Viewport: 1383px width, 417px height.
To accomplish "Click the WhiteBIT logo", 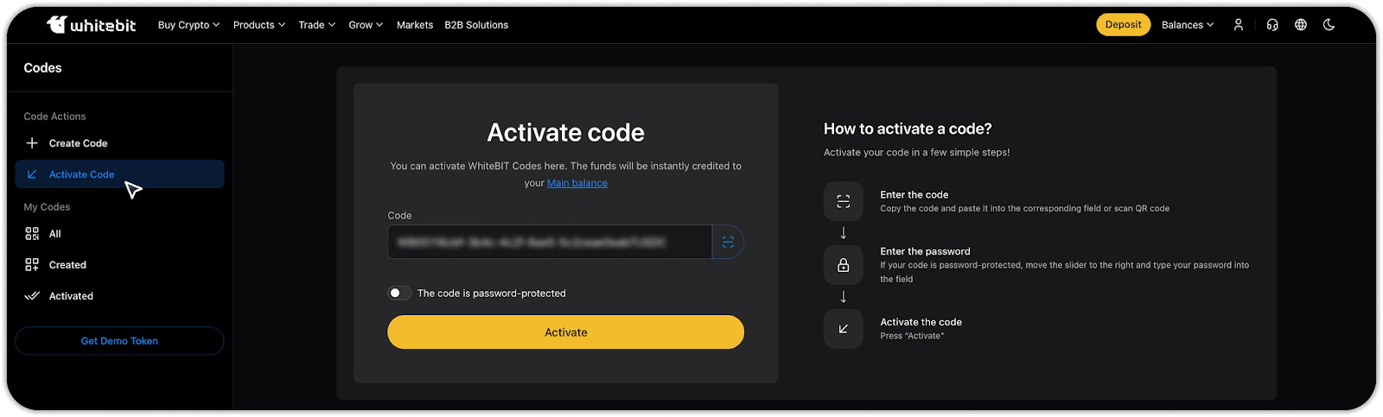I will coord(91,25).
